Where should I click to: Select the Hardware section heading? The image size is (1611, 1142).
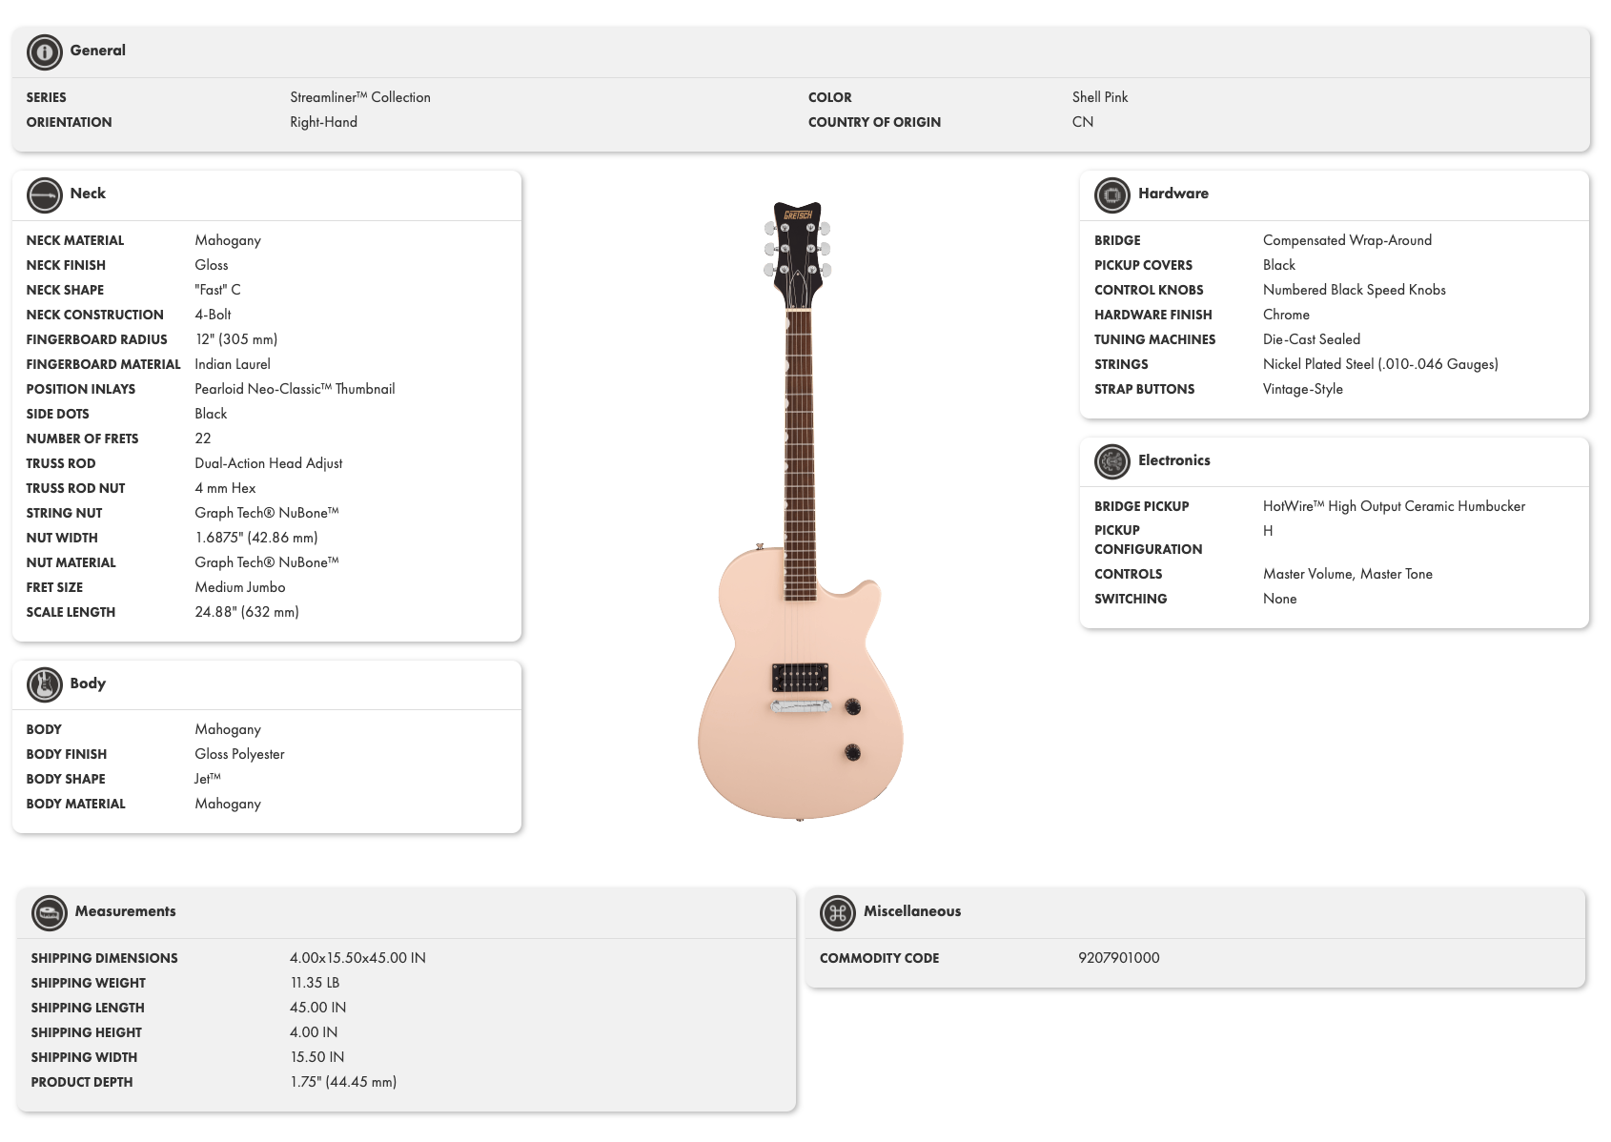(x=1173, y=194)
